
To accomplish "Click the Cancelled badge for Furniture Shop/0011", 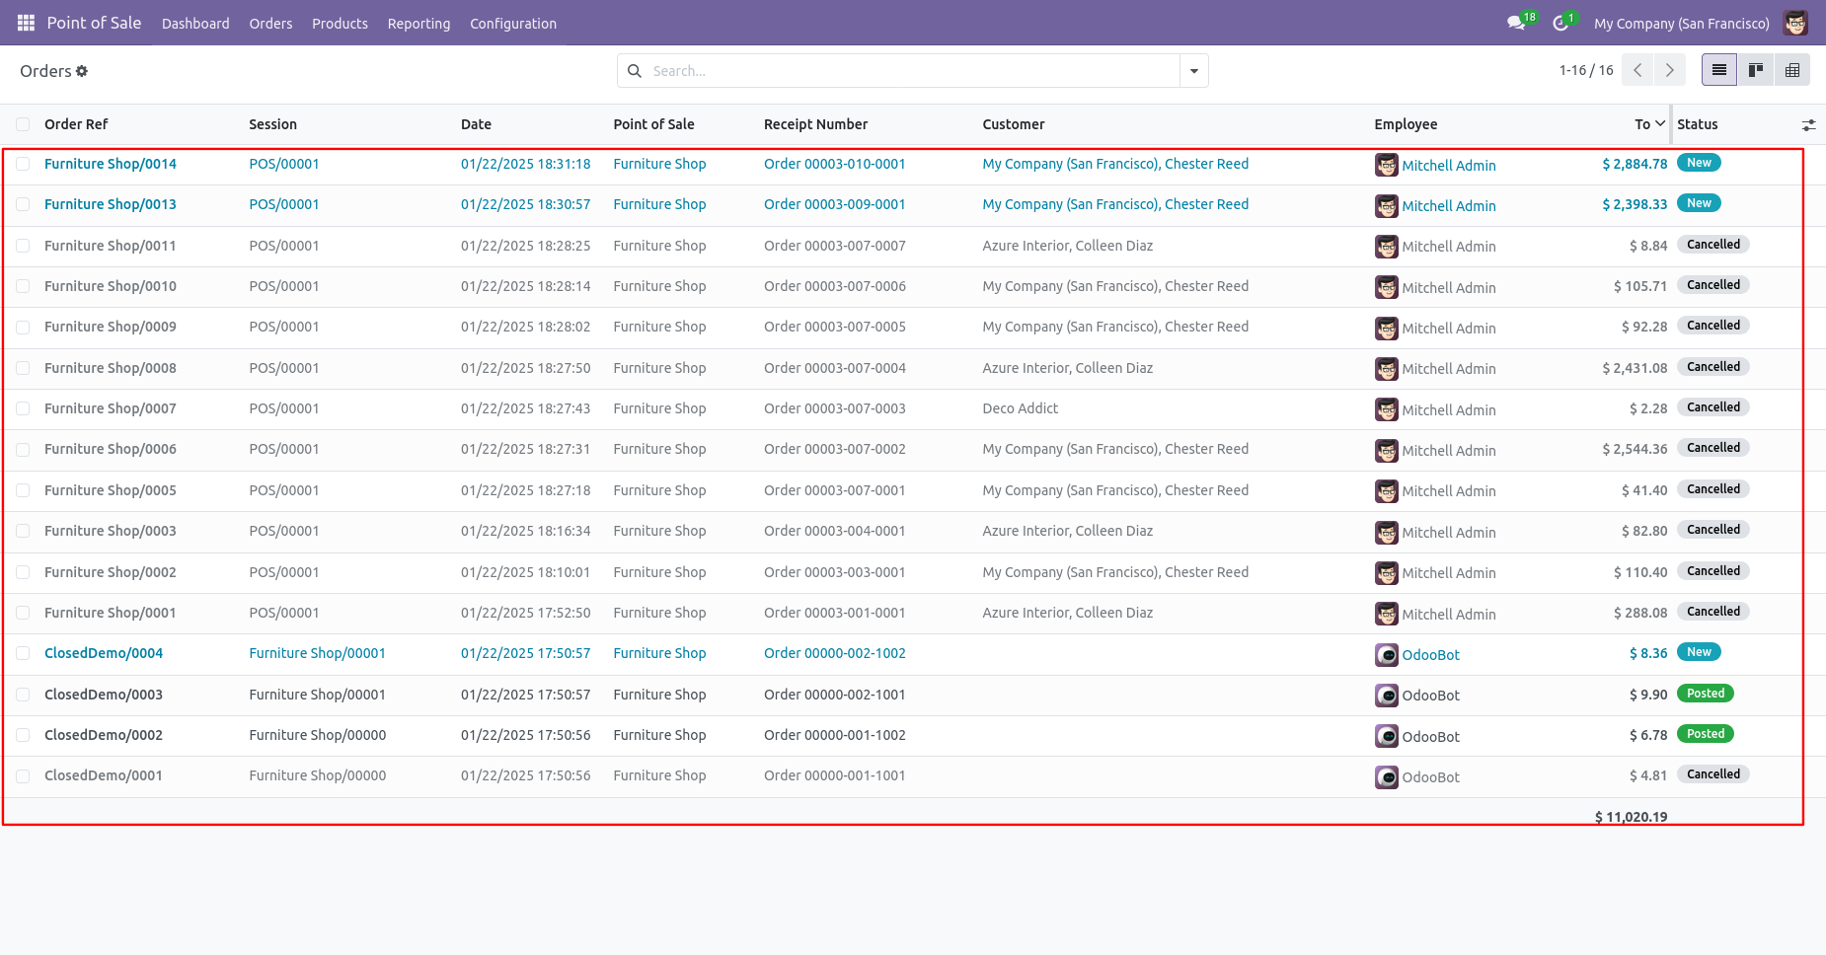I will click(1712, 245).
